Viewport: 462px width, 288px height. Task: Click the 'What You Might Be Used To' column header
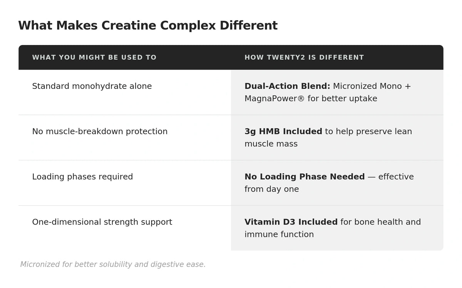point(94,58)
